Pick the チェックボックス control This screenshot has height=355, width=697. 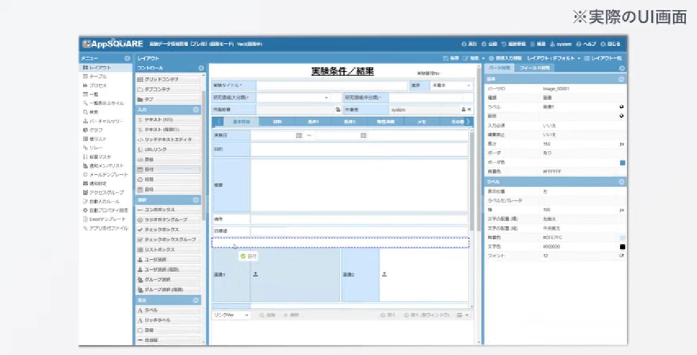[168, 230]
